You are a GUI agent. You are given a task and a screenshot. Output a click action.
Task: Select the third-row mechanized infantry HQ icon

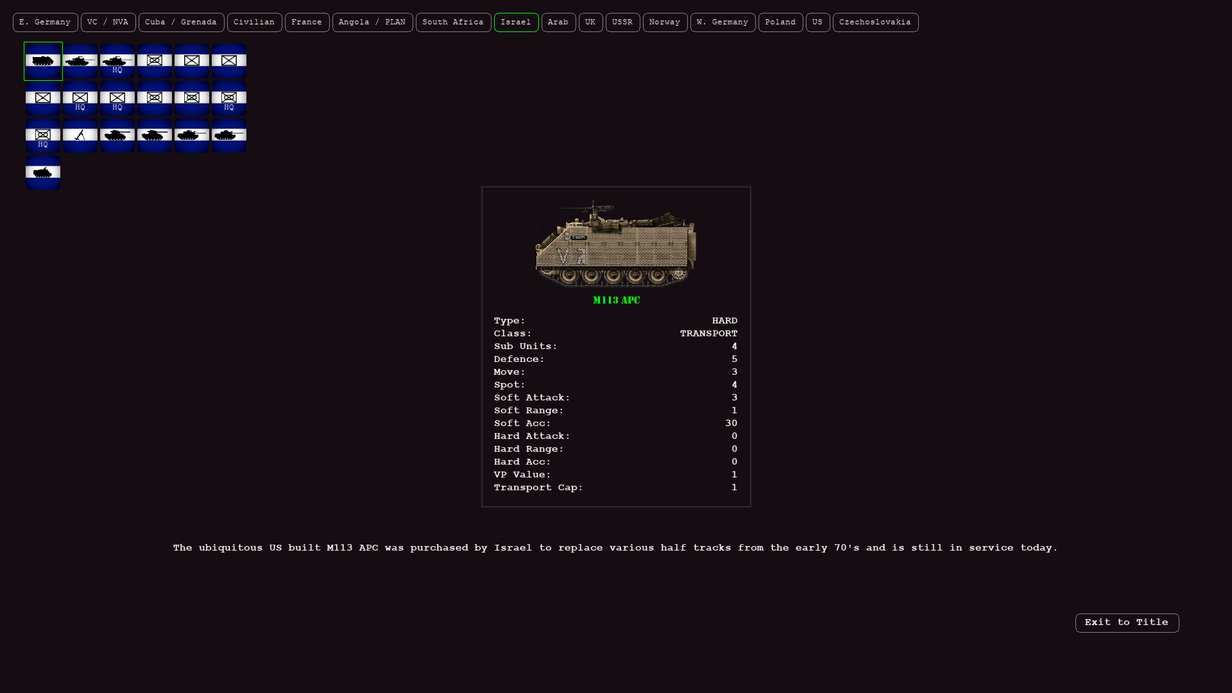43,135
